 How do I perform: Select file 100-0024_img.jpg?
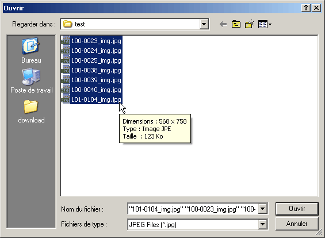coord(96,51)
